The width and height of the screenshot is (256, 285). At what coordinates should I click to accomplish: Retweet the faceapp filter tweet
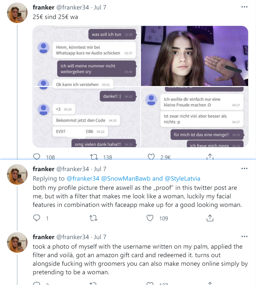click(94, 218)
